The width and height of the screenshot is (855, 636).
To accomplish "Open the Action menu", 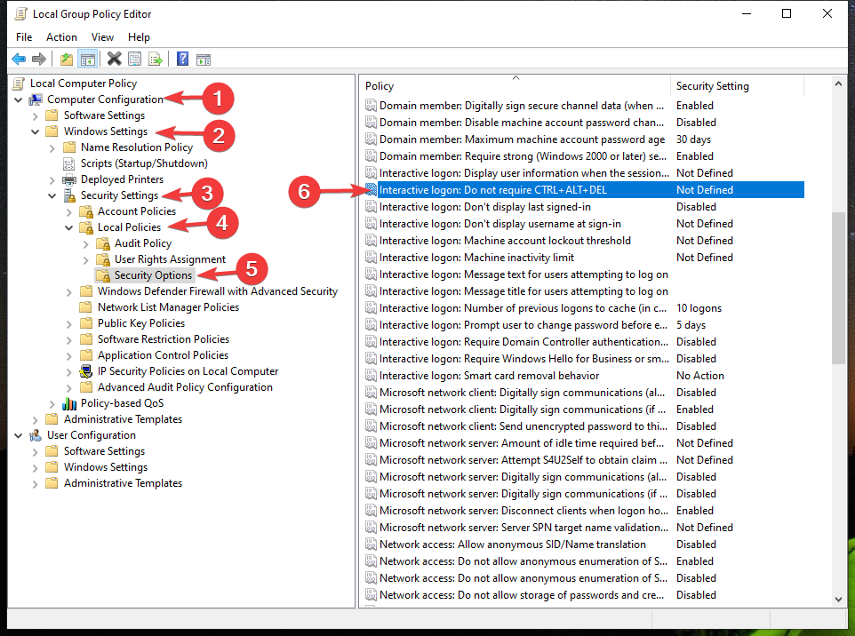I will click(61, 37).
